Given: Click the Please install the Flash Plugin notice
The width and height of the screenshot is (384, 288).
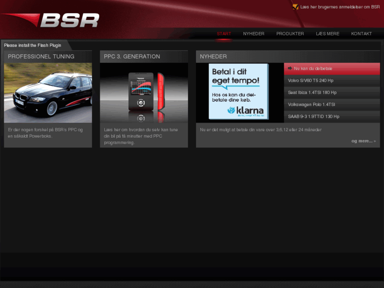Looking at the screenshot, I should coord(33,45).
